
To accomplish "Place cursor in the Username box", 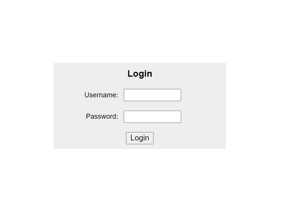I will tap(152, 95).
